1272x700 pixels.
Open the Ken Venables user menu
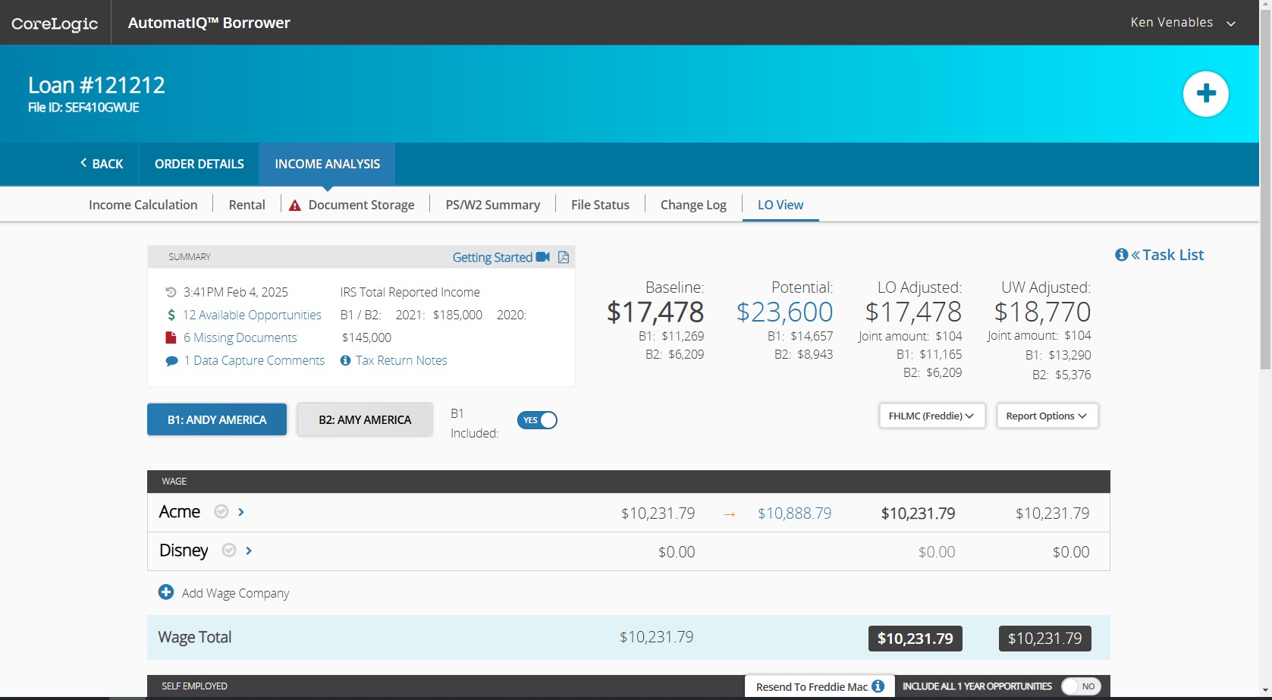click(x=1182, y=23)
